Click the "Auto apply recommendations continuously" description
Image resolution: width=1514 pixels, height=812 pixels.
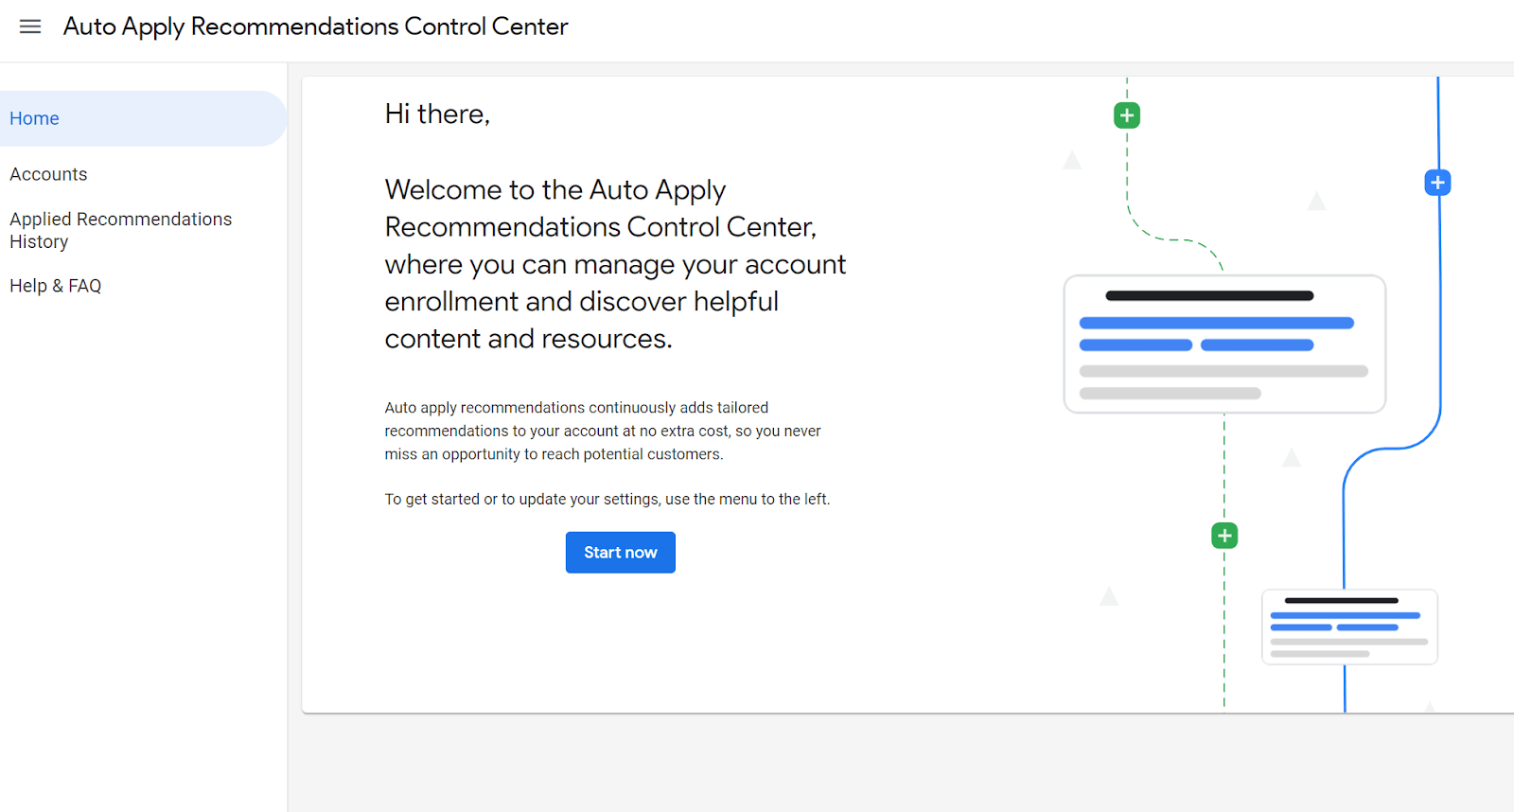602,431
